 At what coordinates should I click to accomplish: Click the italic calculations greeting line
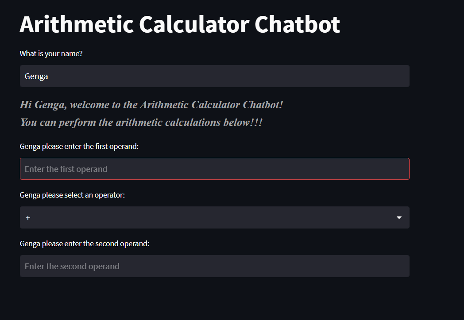tap(141, 122)
